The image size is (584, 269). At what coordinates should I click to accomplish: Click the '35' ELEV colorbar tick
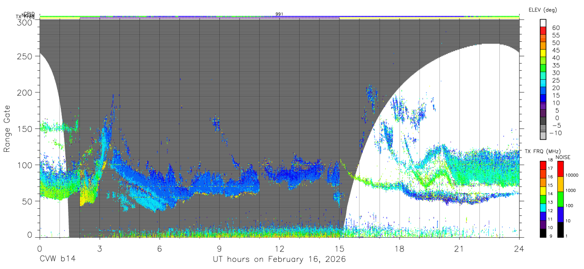coord(555,65)
